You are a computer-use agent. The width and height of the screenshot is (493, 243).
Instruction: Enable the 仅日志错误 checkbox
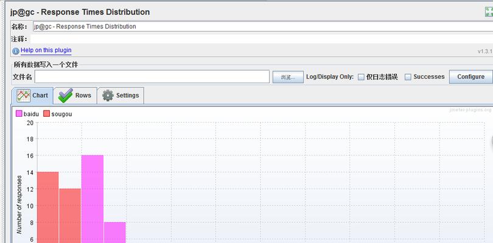(x=362, y=77)
